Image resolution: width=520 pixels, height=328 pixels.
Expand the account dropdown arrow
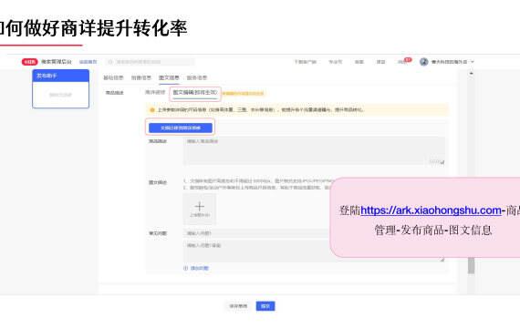coord(473,62)
